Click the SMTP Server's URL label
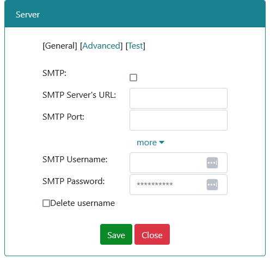The image size is (270, 260). (x=79, y=95)
